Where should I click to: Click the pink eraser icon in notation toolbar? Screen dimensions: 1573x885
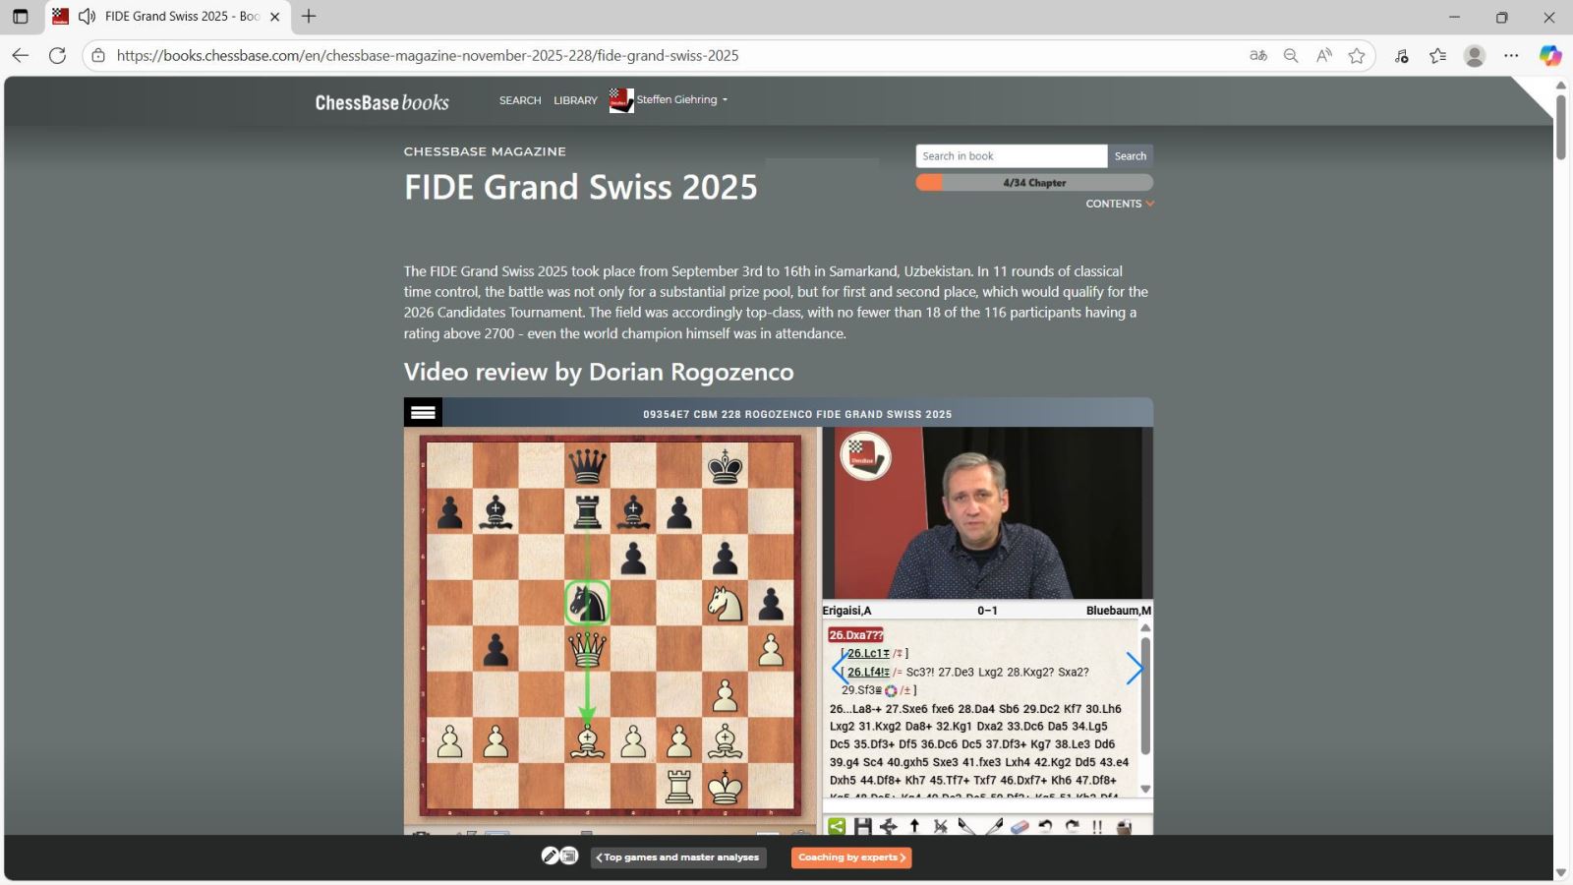[x=1020, y=826]
